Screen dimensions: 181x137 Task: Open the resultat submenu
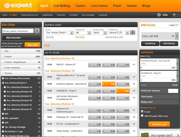[x=74, y=15]
